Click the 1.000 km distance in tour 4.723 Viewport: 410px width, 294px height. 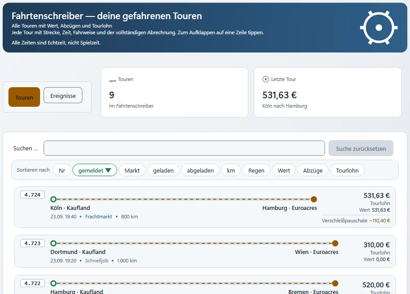coord(127,261)
